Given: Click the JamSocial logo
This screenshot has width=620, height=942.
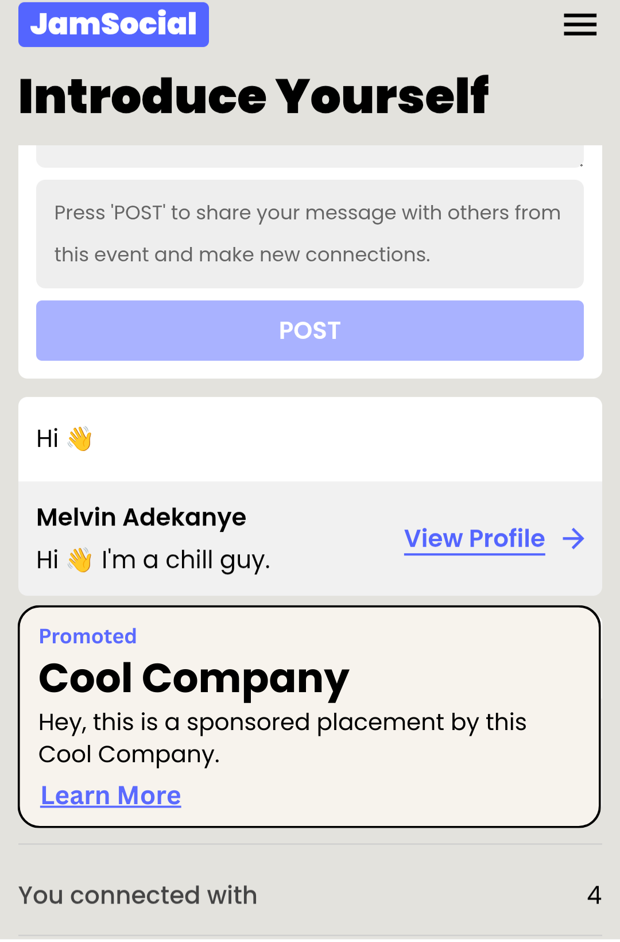Looking at the screenshot, I should [x=114, y=25].
